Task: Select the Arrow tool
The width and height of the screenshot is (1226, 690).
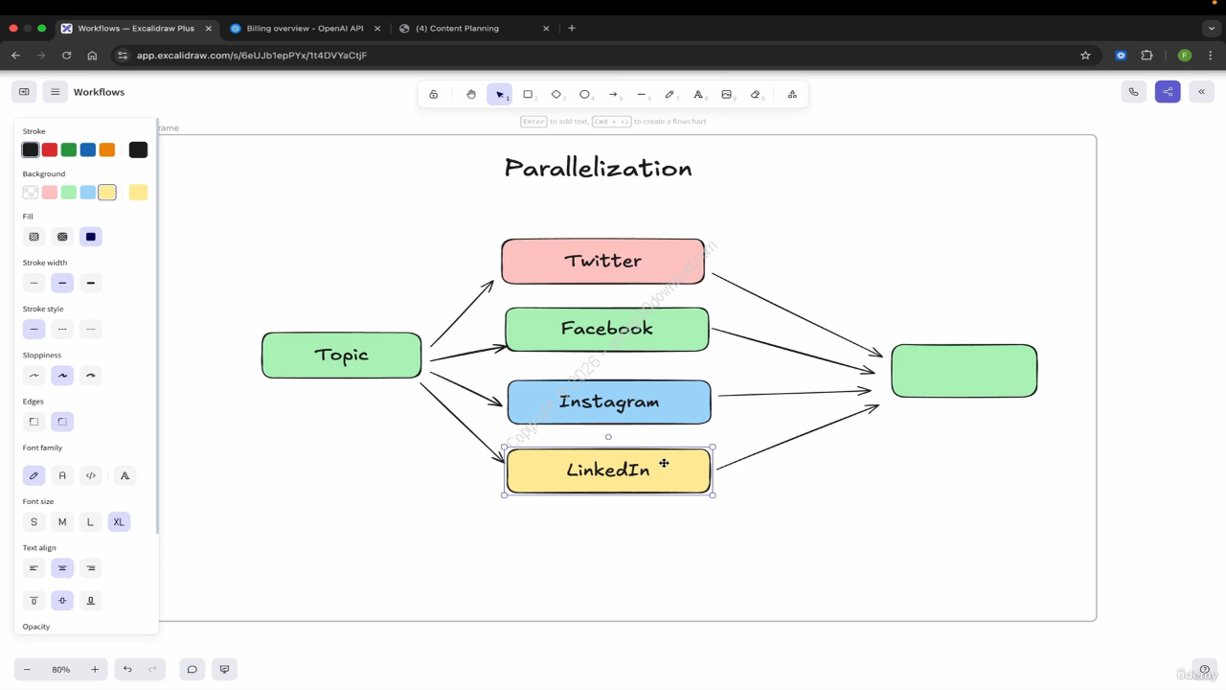Action: [613, 94]
